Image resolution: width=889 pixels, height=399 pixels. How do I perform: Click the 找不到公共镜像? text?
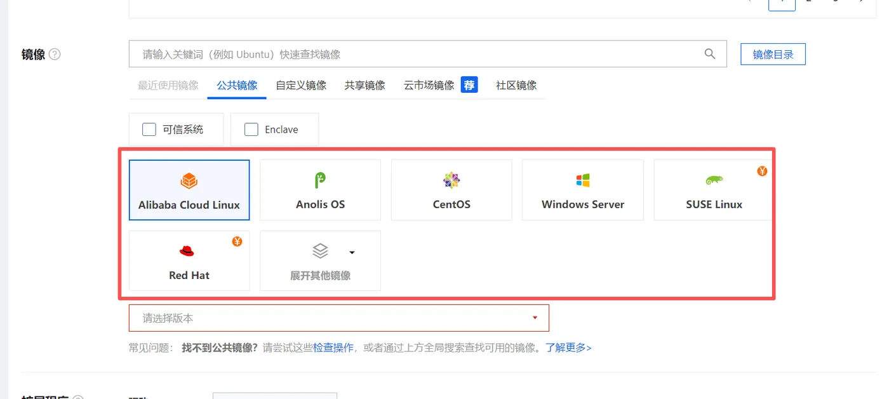(220, 348)
